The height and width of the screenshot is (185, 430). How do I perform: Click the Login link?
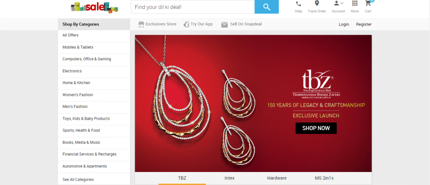(x=344, y=24)
